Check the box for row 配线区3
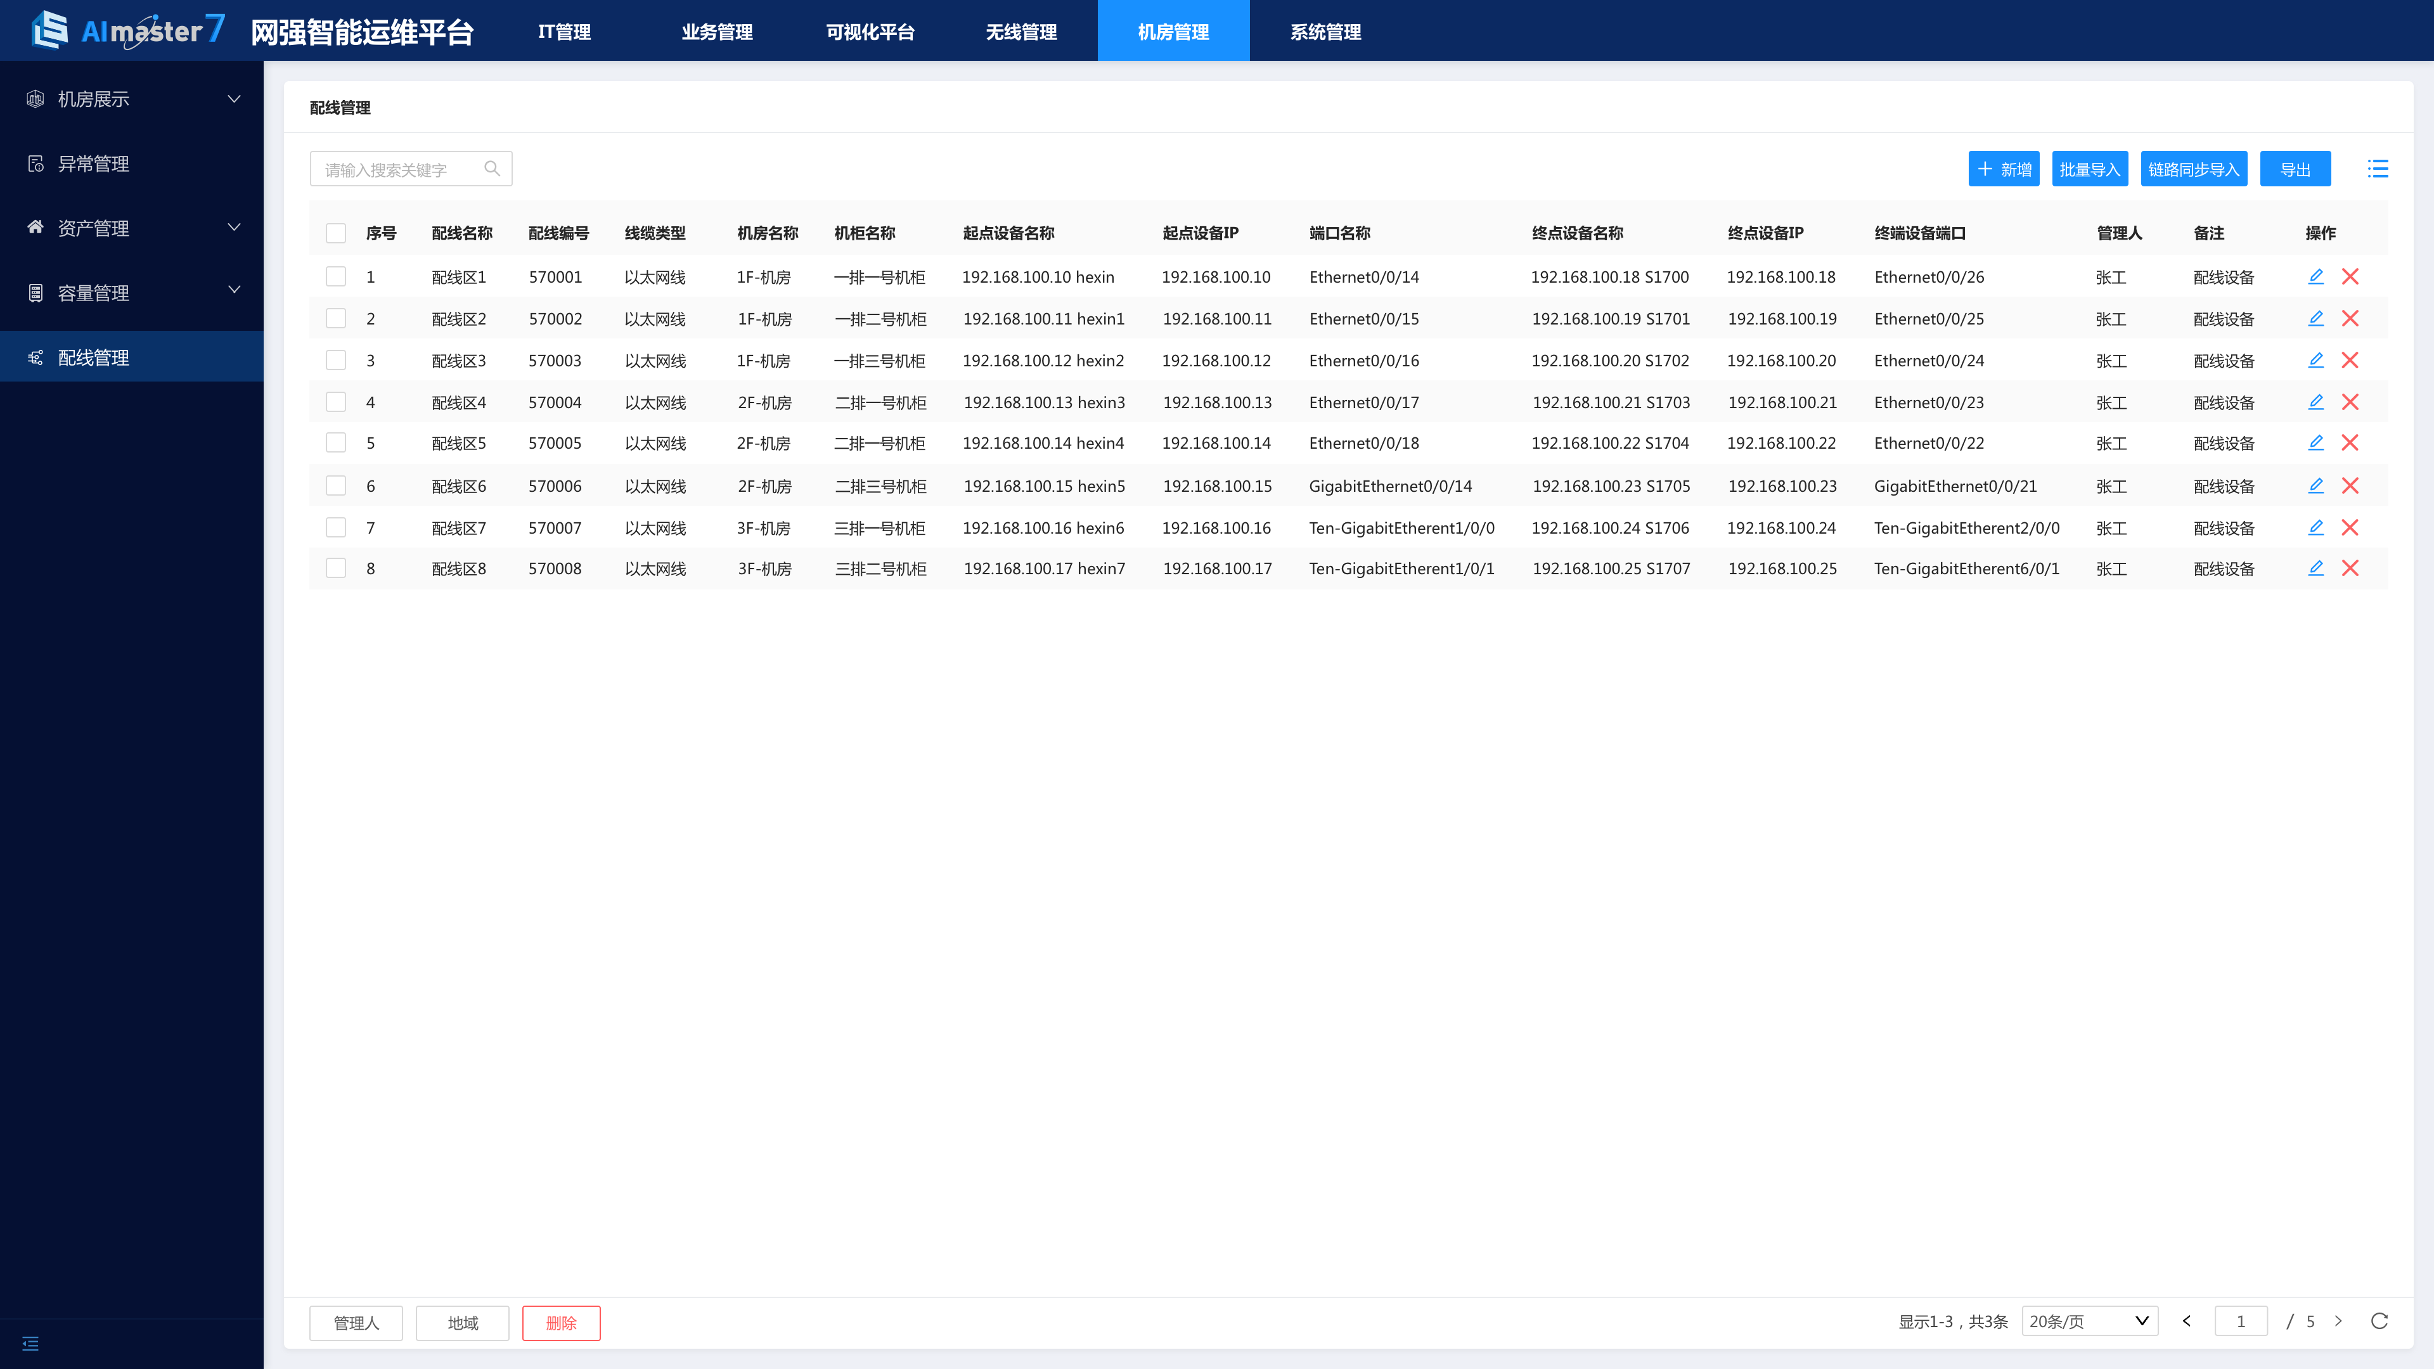This screenshot has height=1369, width=2434. [335, 359]
